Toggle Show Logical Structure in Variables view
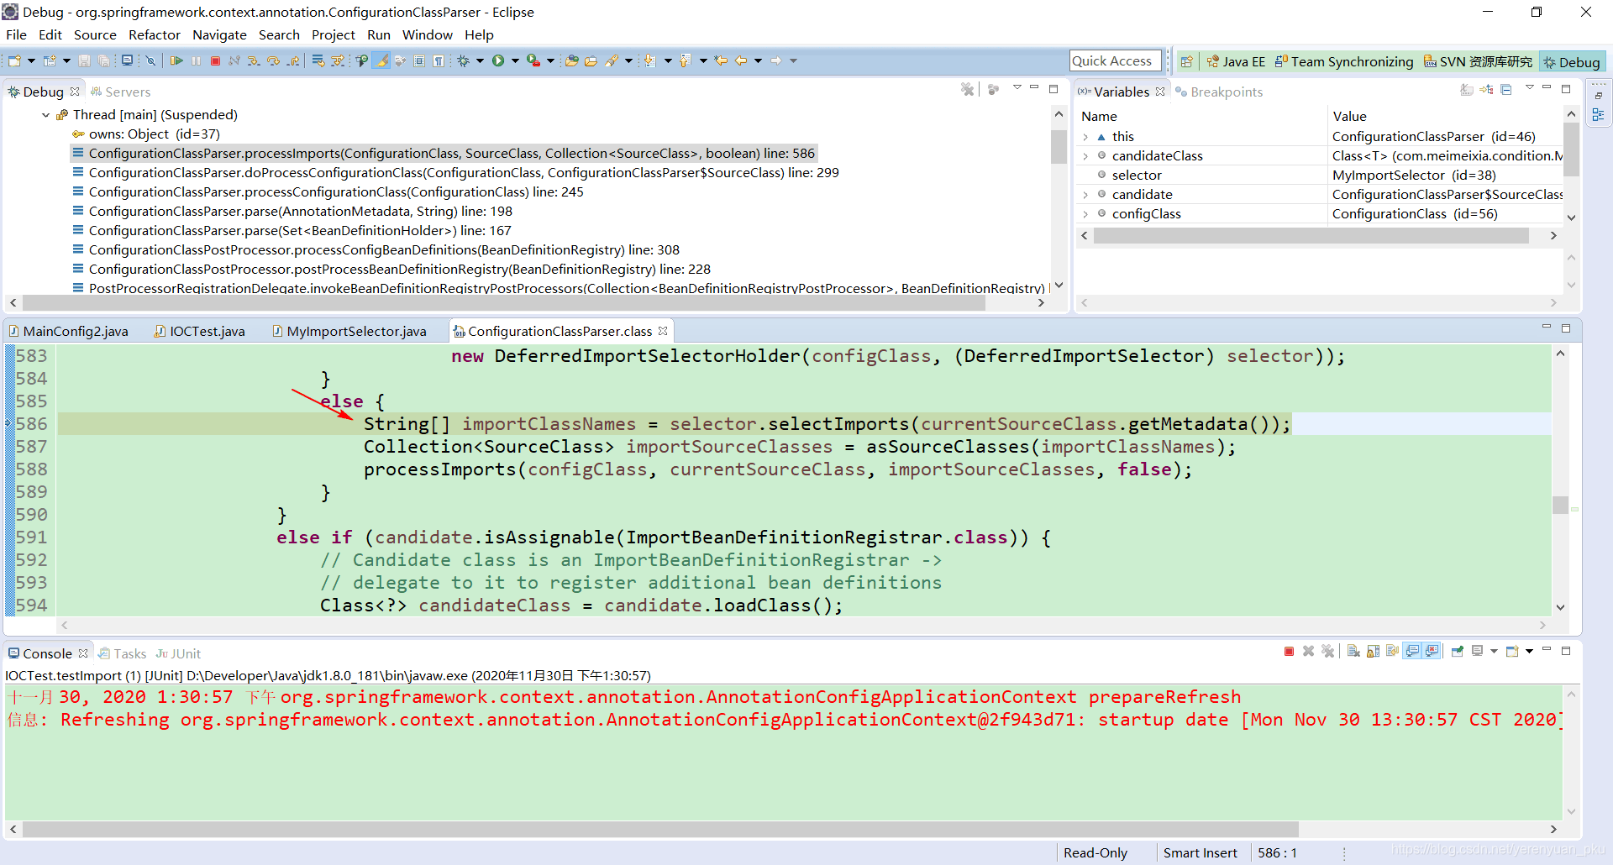 1487,89
